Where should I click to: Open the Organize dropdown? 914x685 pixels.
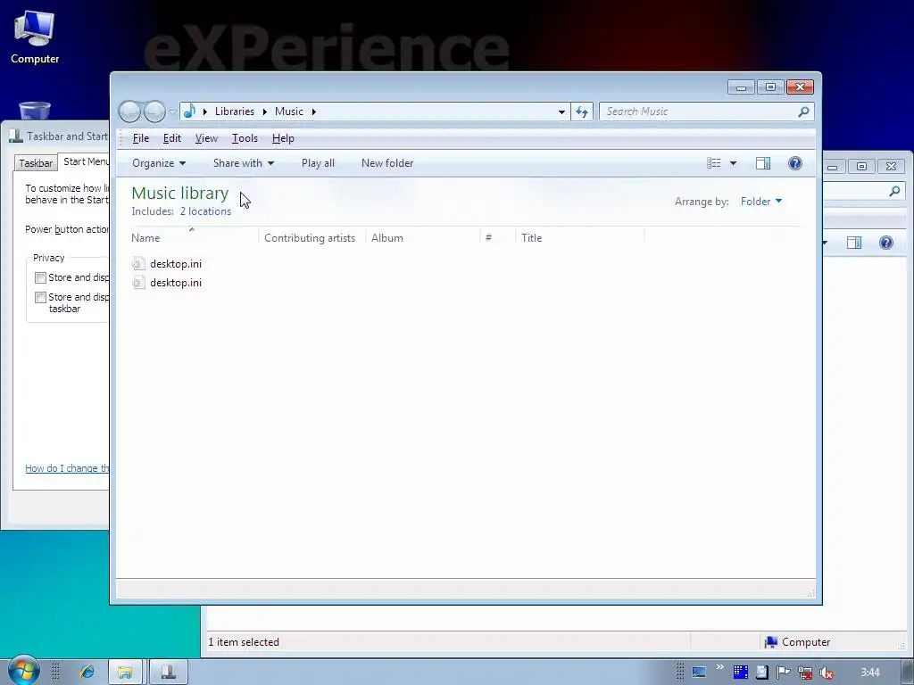point(159,163)
